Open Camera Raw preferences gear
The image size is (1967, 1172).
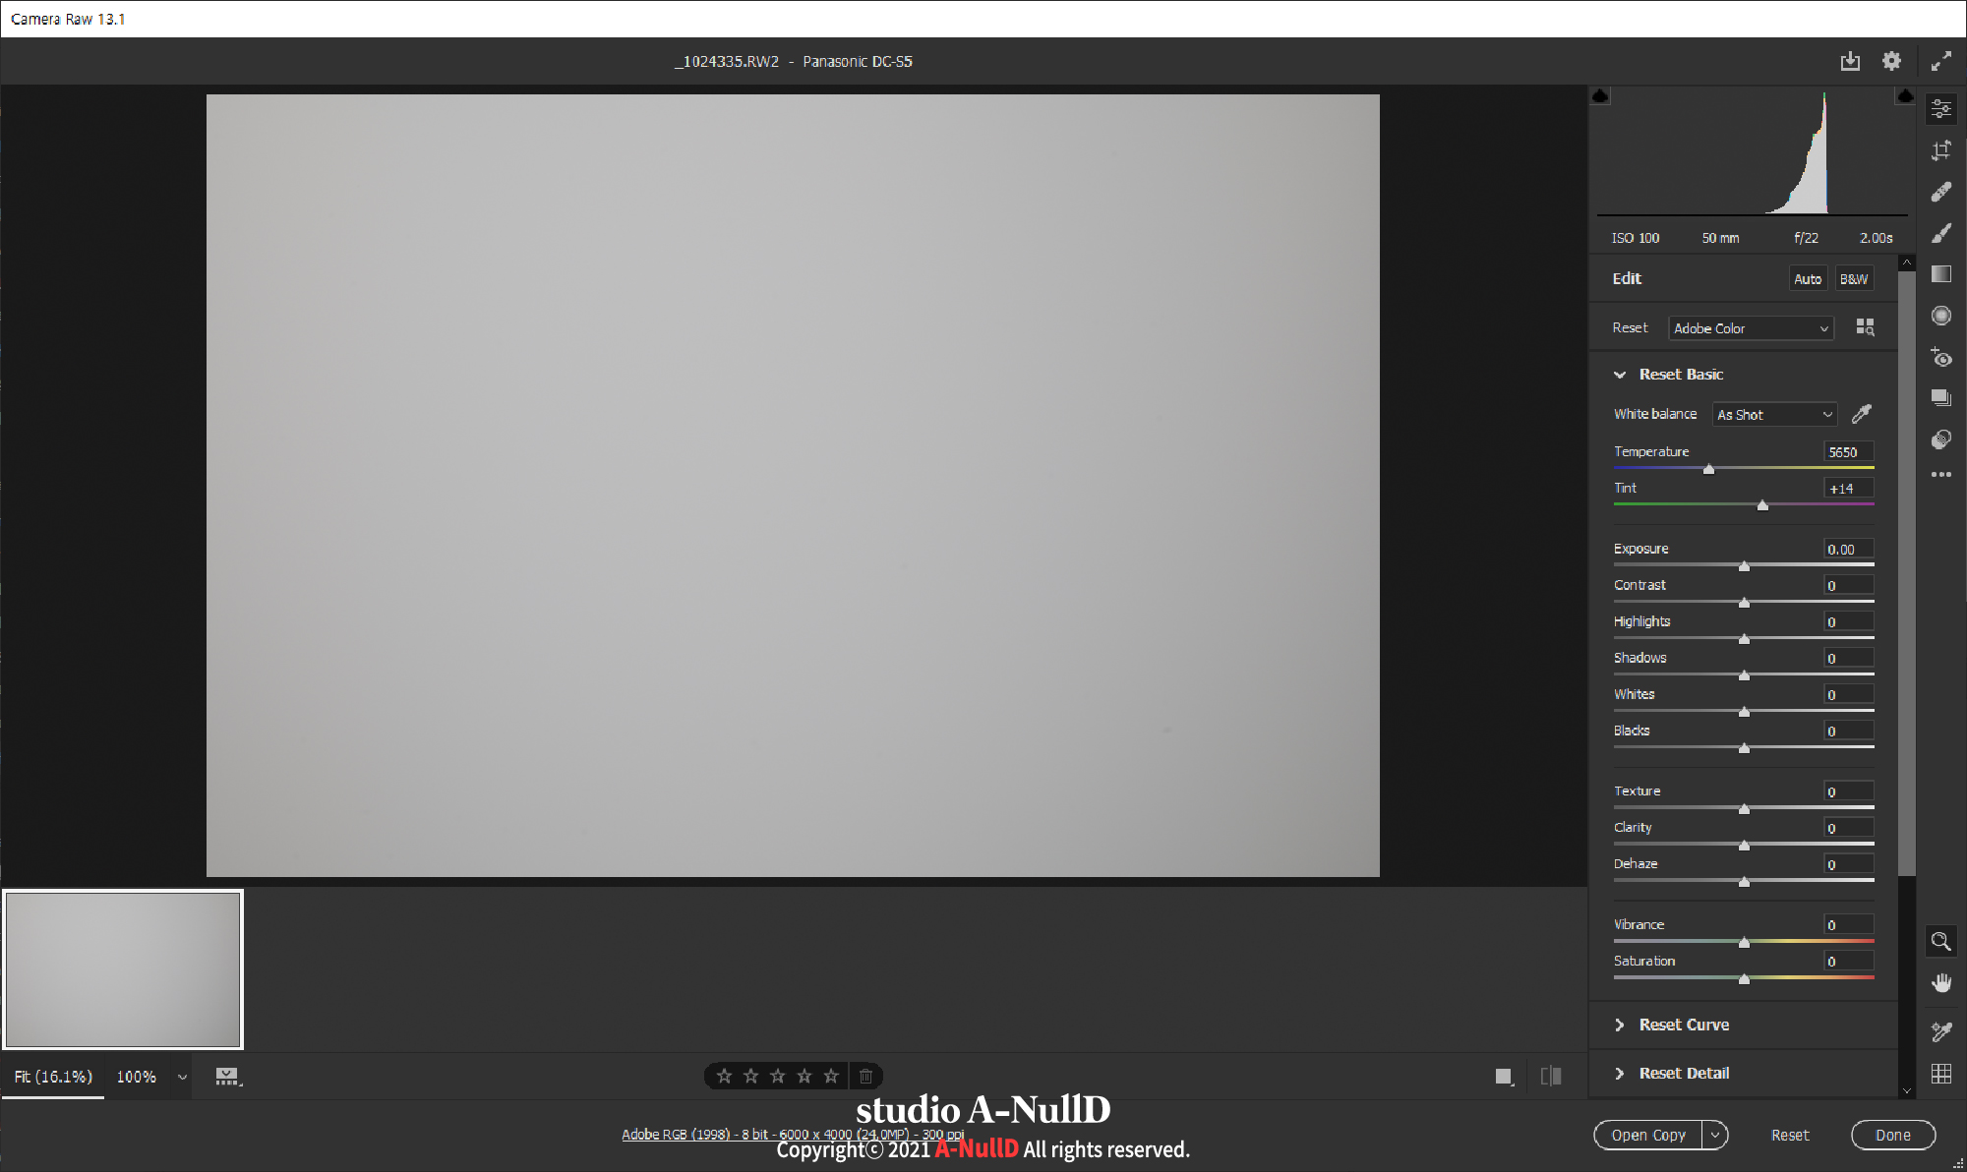click(1891, 61)
